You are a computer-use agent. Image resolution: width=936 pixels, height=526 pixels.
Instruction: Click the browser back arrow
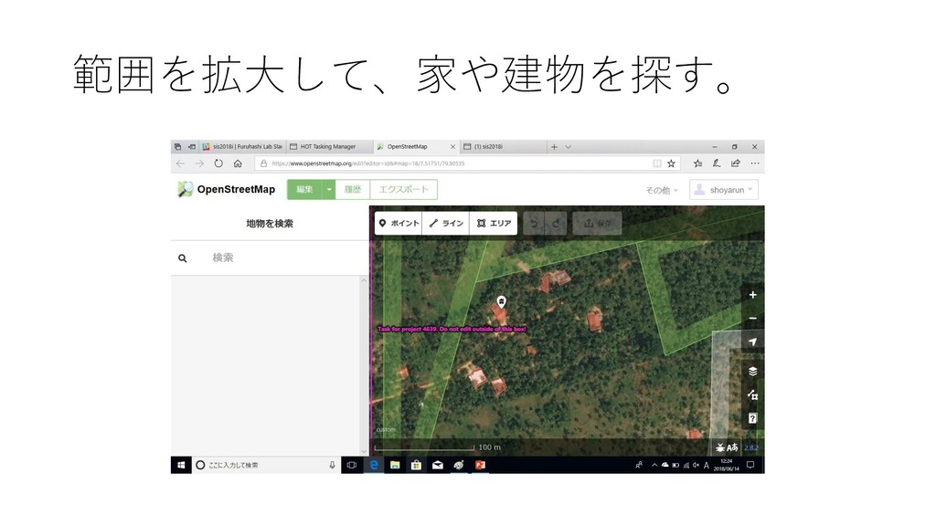tap(181, 163)
